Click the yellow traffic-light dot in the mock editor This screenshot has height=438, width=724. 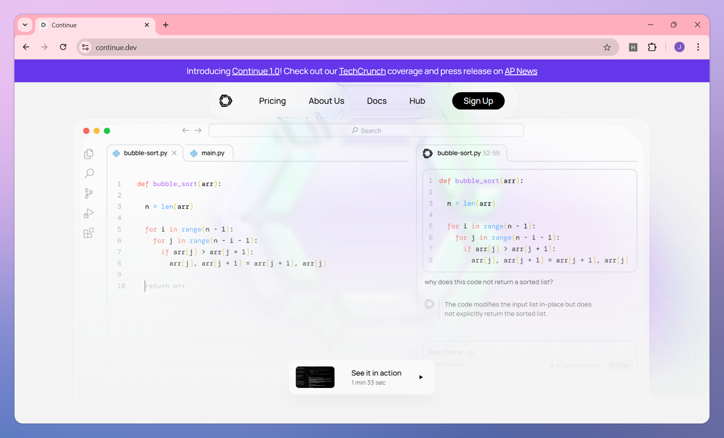coord(97,131)
